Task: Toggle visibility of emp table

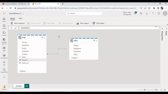Action: (x=43, y=38)
